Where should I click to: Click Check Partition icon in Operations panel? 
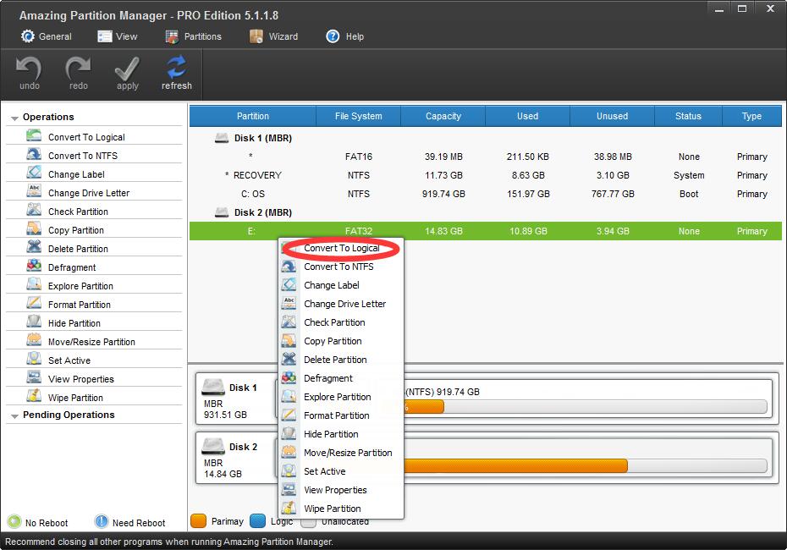(34, 210)
